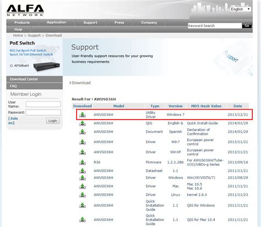The height and width of the screenshot is (227, 261).
Task: Click the Model column header
Action: point(119,106)
